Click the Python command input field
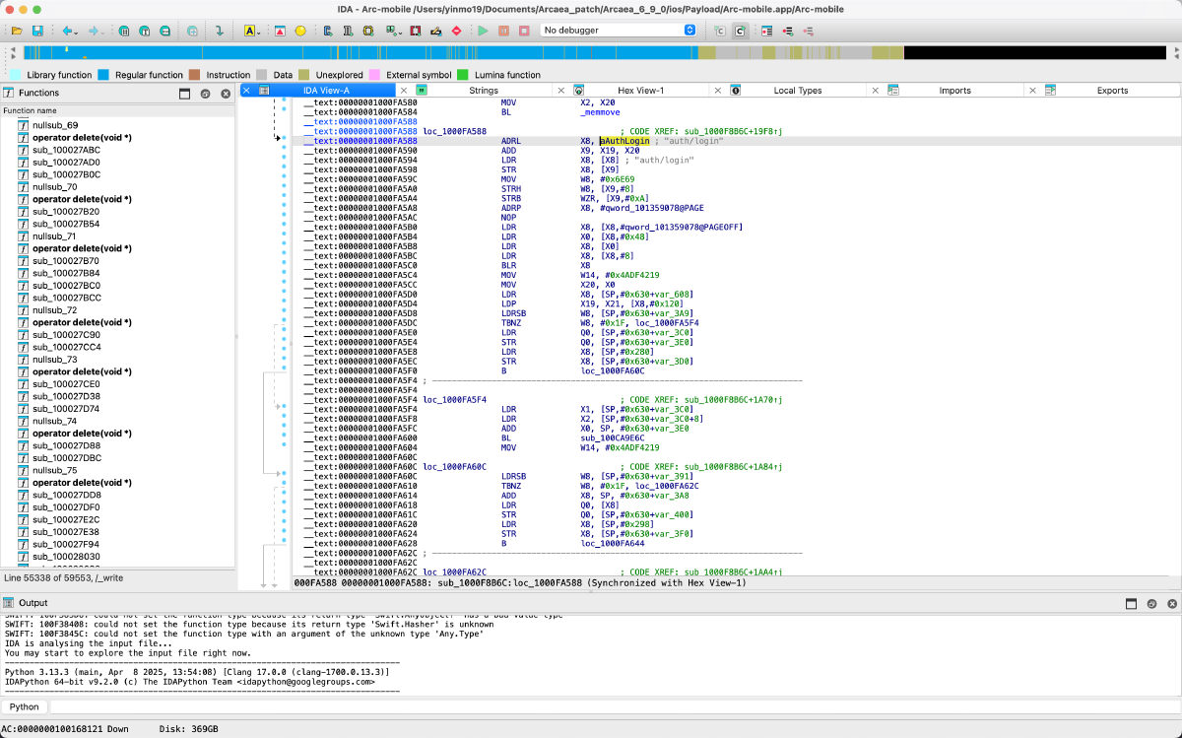The width and height of the screenshot is (1182, 738). pyautogui.click(x=591, y=706)
